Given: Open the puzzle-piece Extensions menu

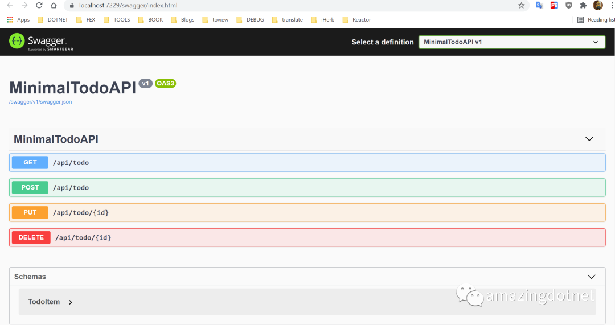Looking at the screenshot, I should coord(583,5).
